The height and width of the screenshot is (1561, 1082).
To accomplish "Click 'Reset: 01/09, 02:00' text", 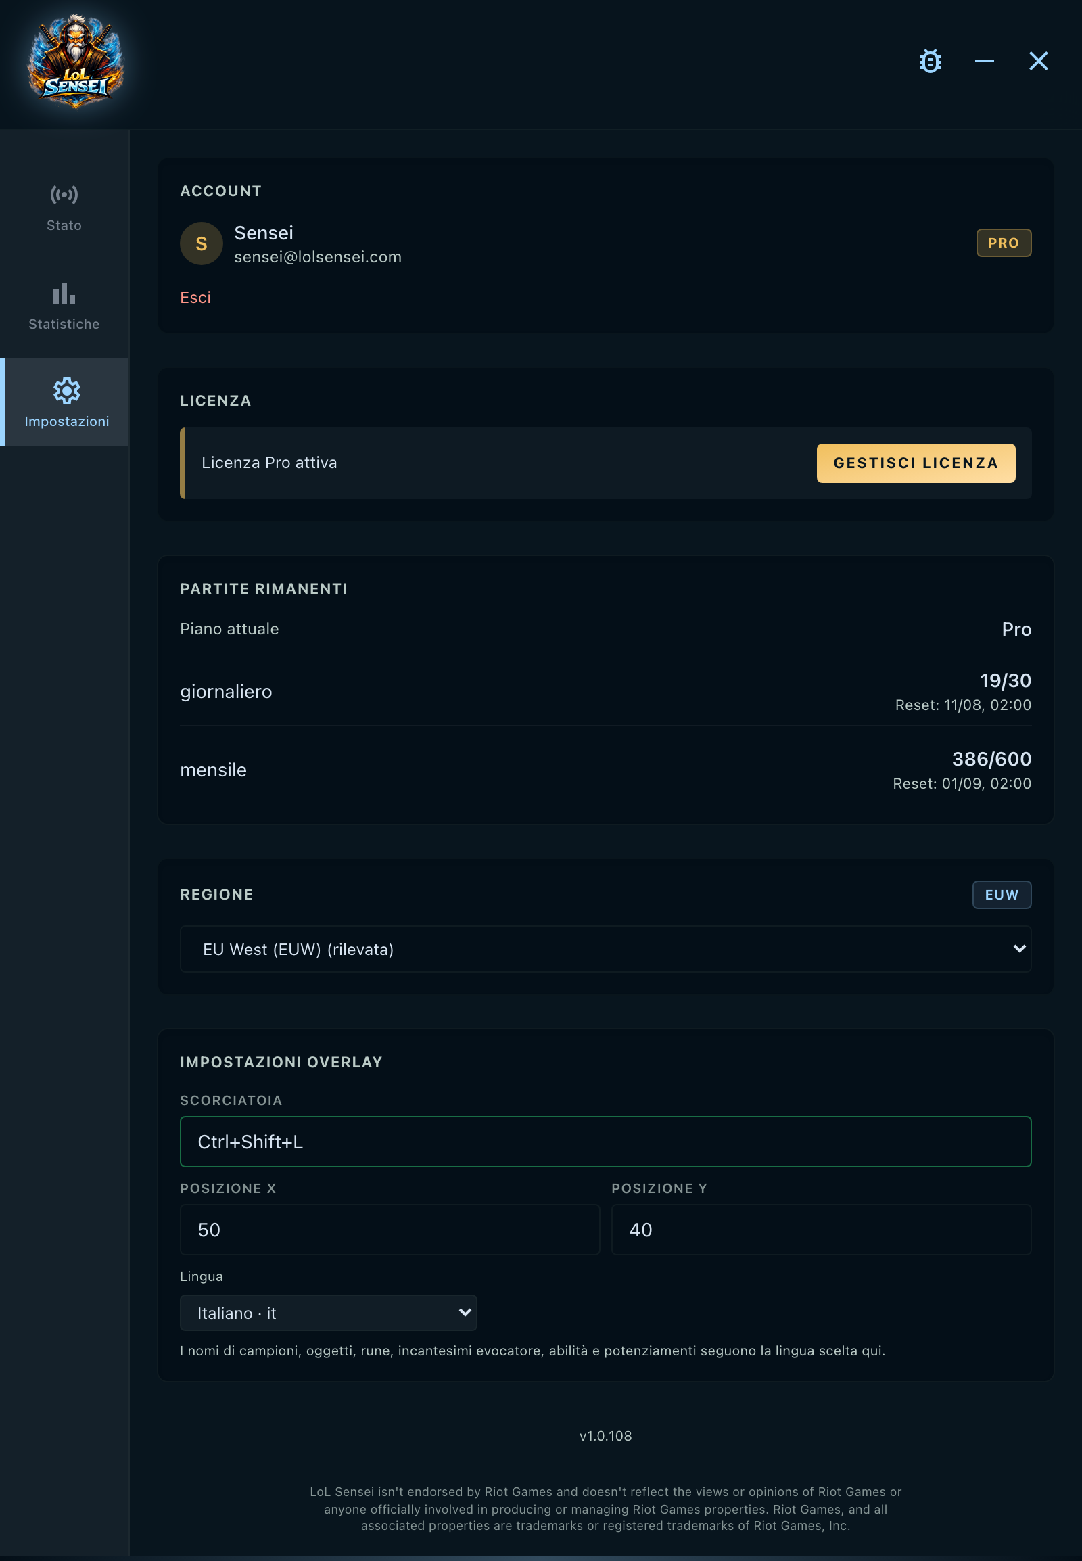I will [x=962, y=784].
